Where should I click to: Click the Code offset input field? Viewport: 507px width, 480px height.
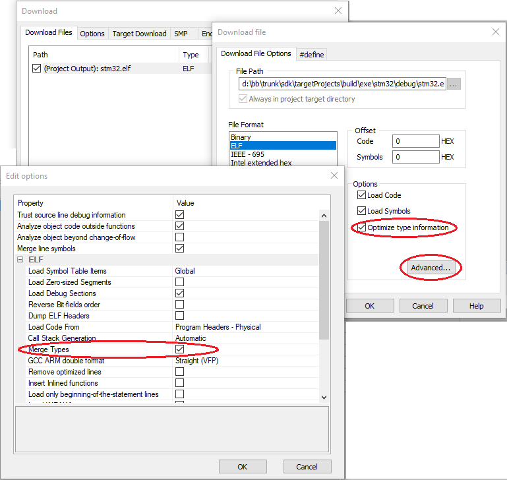click(415, 141)
